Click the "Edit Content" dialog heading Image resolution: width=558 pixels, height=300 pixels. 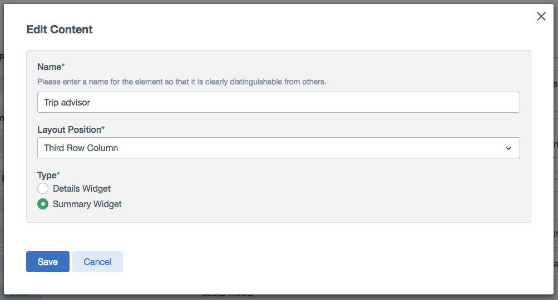(x=60, y=29)
